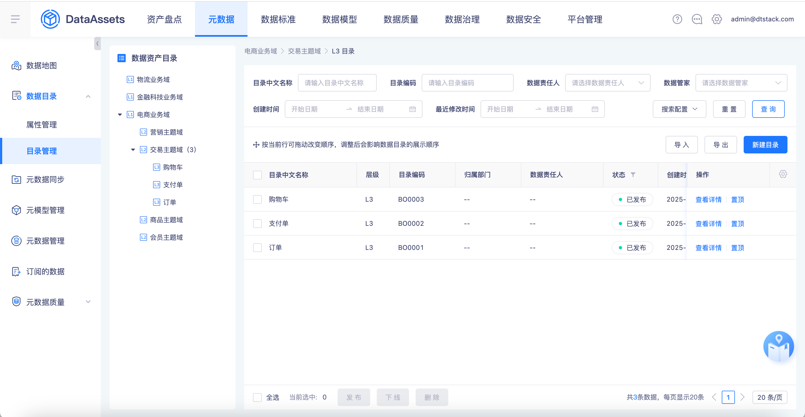Open the help question mark icon
This screenshot has width=805, height=417.
677,19
